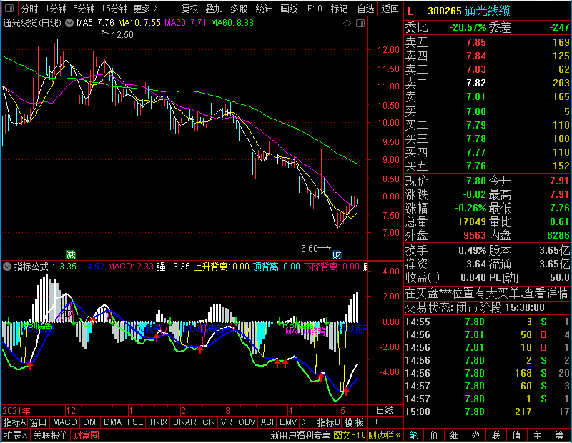Switch indicator to MACD
This screenshot has height=443, width=572.
[64, 422]
